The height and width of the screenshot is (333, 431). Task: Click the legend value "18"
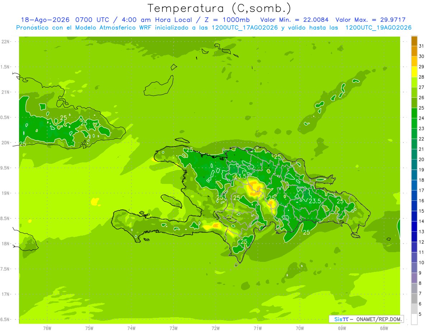coord(421,180)
